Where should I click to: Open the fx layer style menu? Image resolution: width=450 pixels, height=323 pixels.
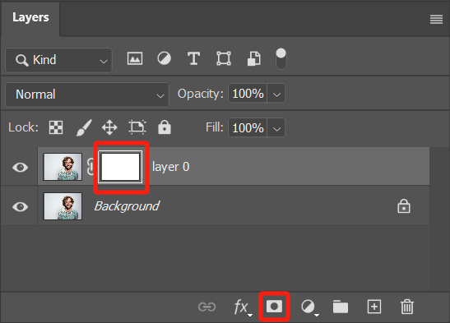(243, 307)
